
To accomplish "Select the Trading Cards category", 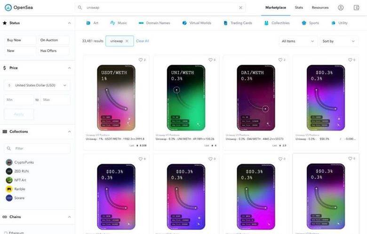I will tap(238, 23).
